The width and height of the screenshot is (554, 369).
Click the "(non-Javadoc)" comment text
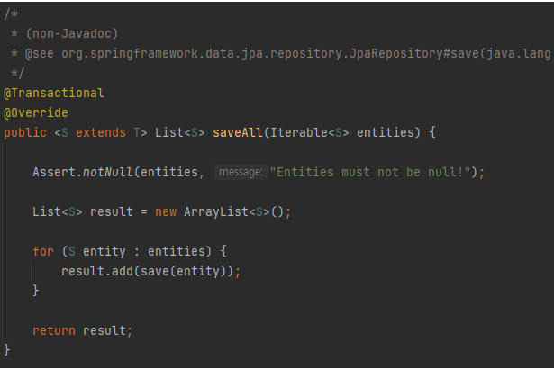pos(72,34)
